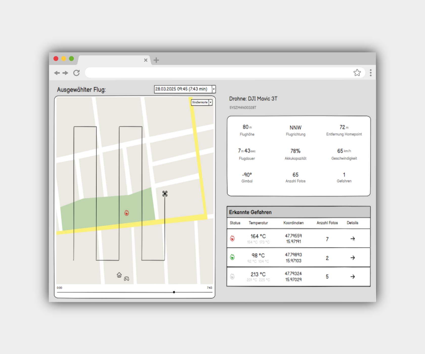This screenshot has width=425, height=354.
Task: Click the 98 °C temperature value
Action: [258, 255]
